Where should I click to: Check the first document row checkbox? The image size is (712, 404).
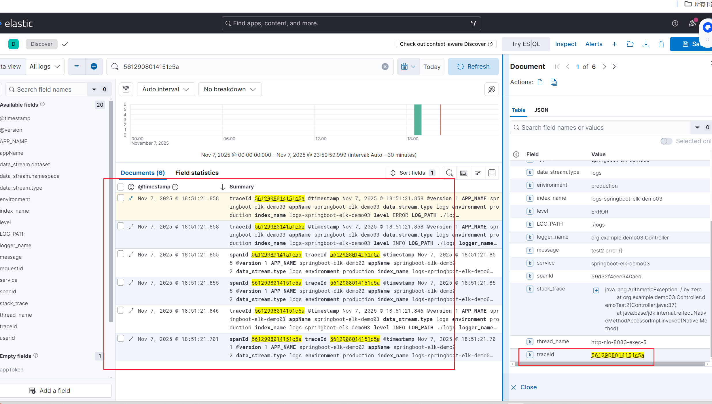pyautogui.click(x=121, y=198)
